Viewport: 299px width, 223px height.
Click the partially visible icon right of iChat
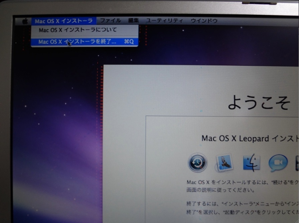[297, 163]
